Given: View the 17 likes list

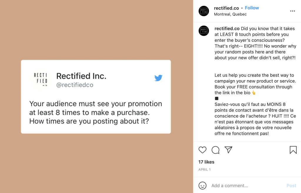Looking at the screenshot, I should pos(206,162).
